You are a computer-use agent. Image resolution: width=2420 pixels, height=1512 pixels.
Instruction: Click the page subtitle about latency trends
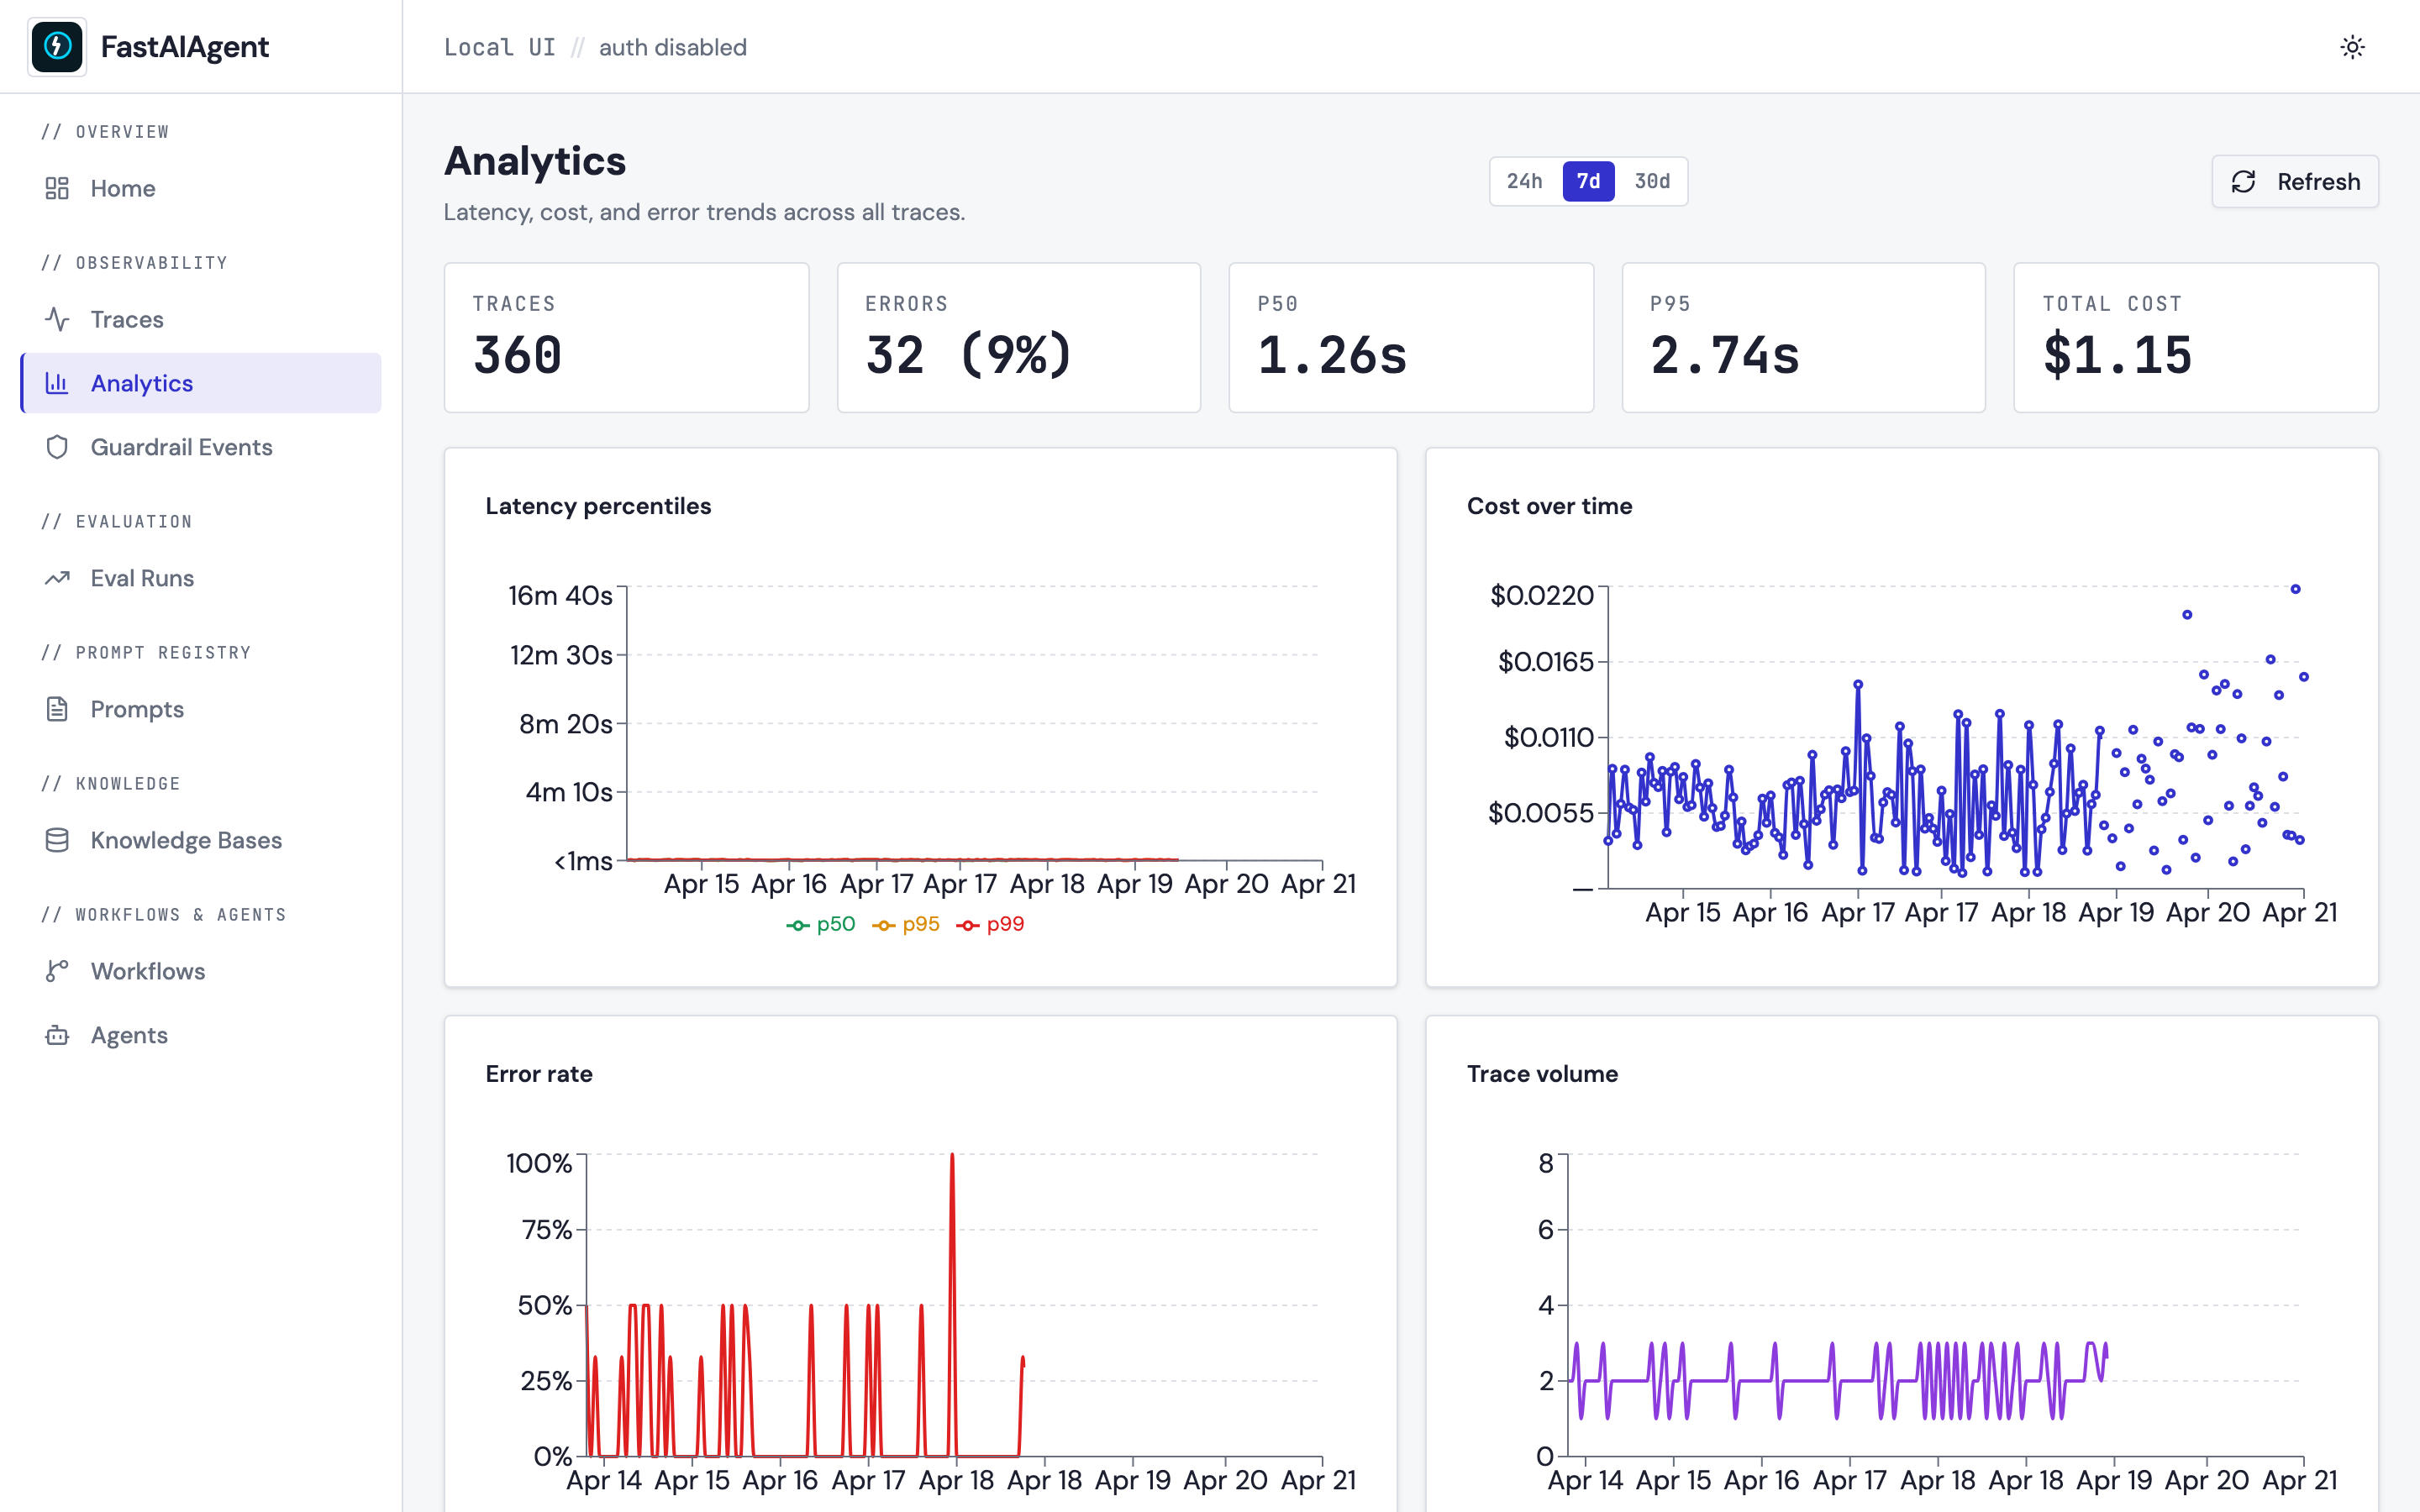[x=704, y=212]
